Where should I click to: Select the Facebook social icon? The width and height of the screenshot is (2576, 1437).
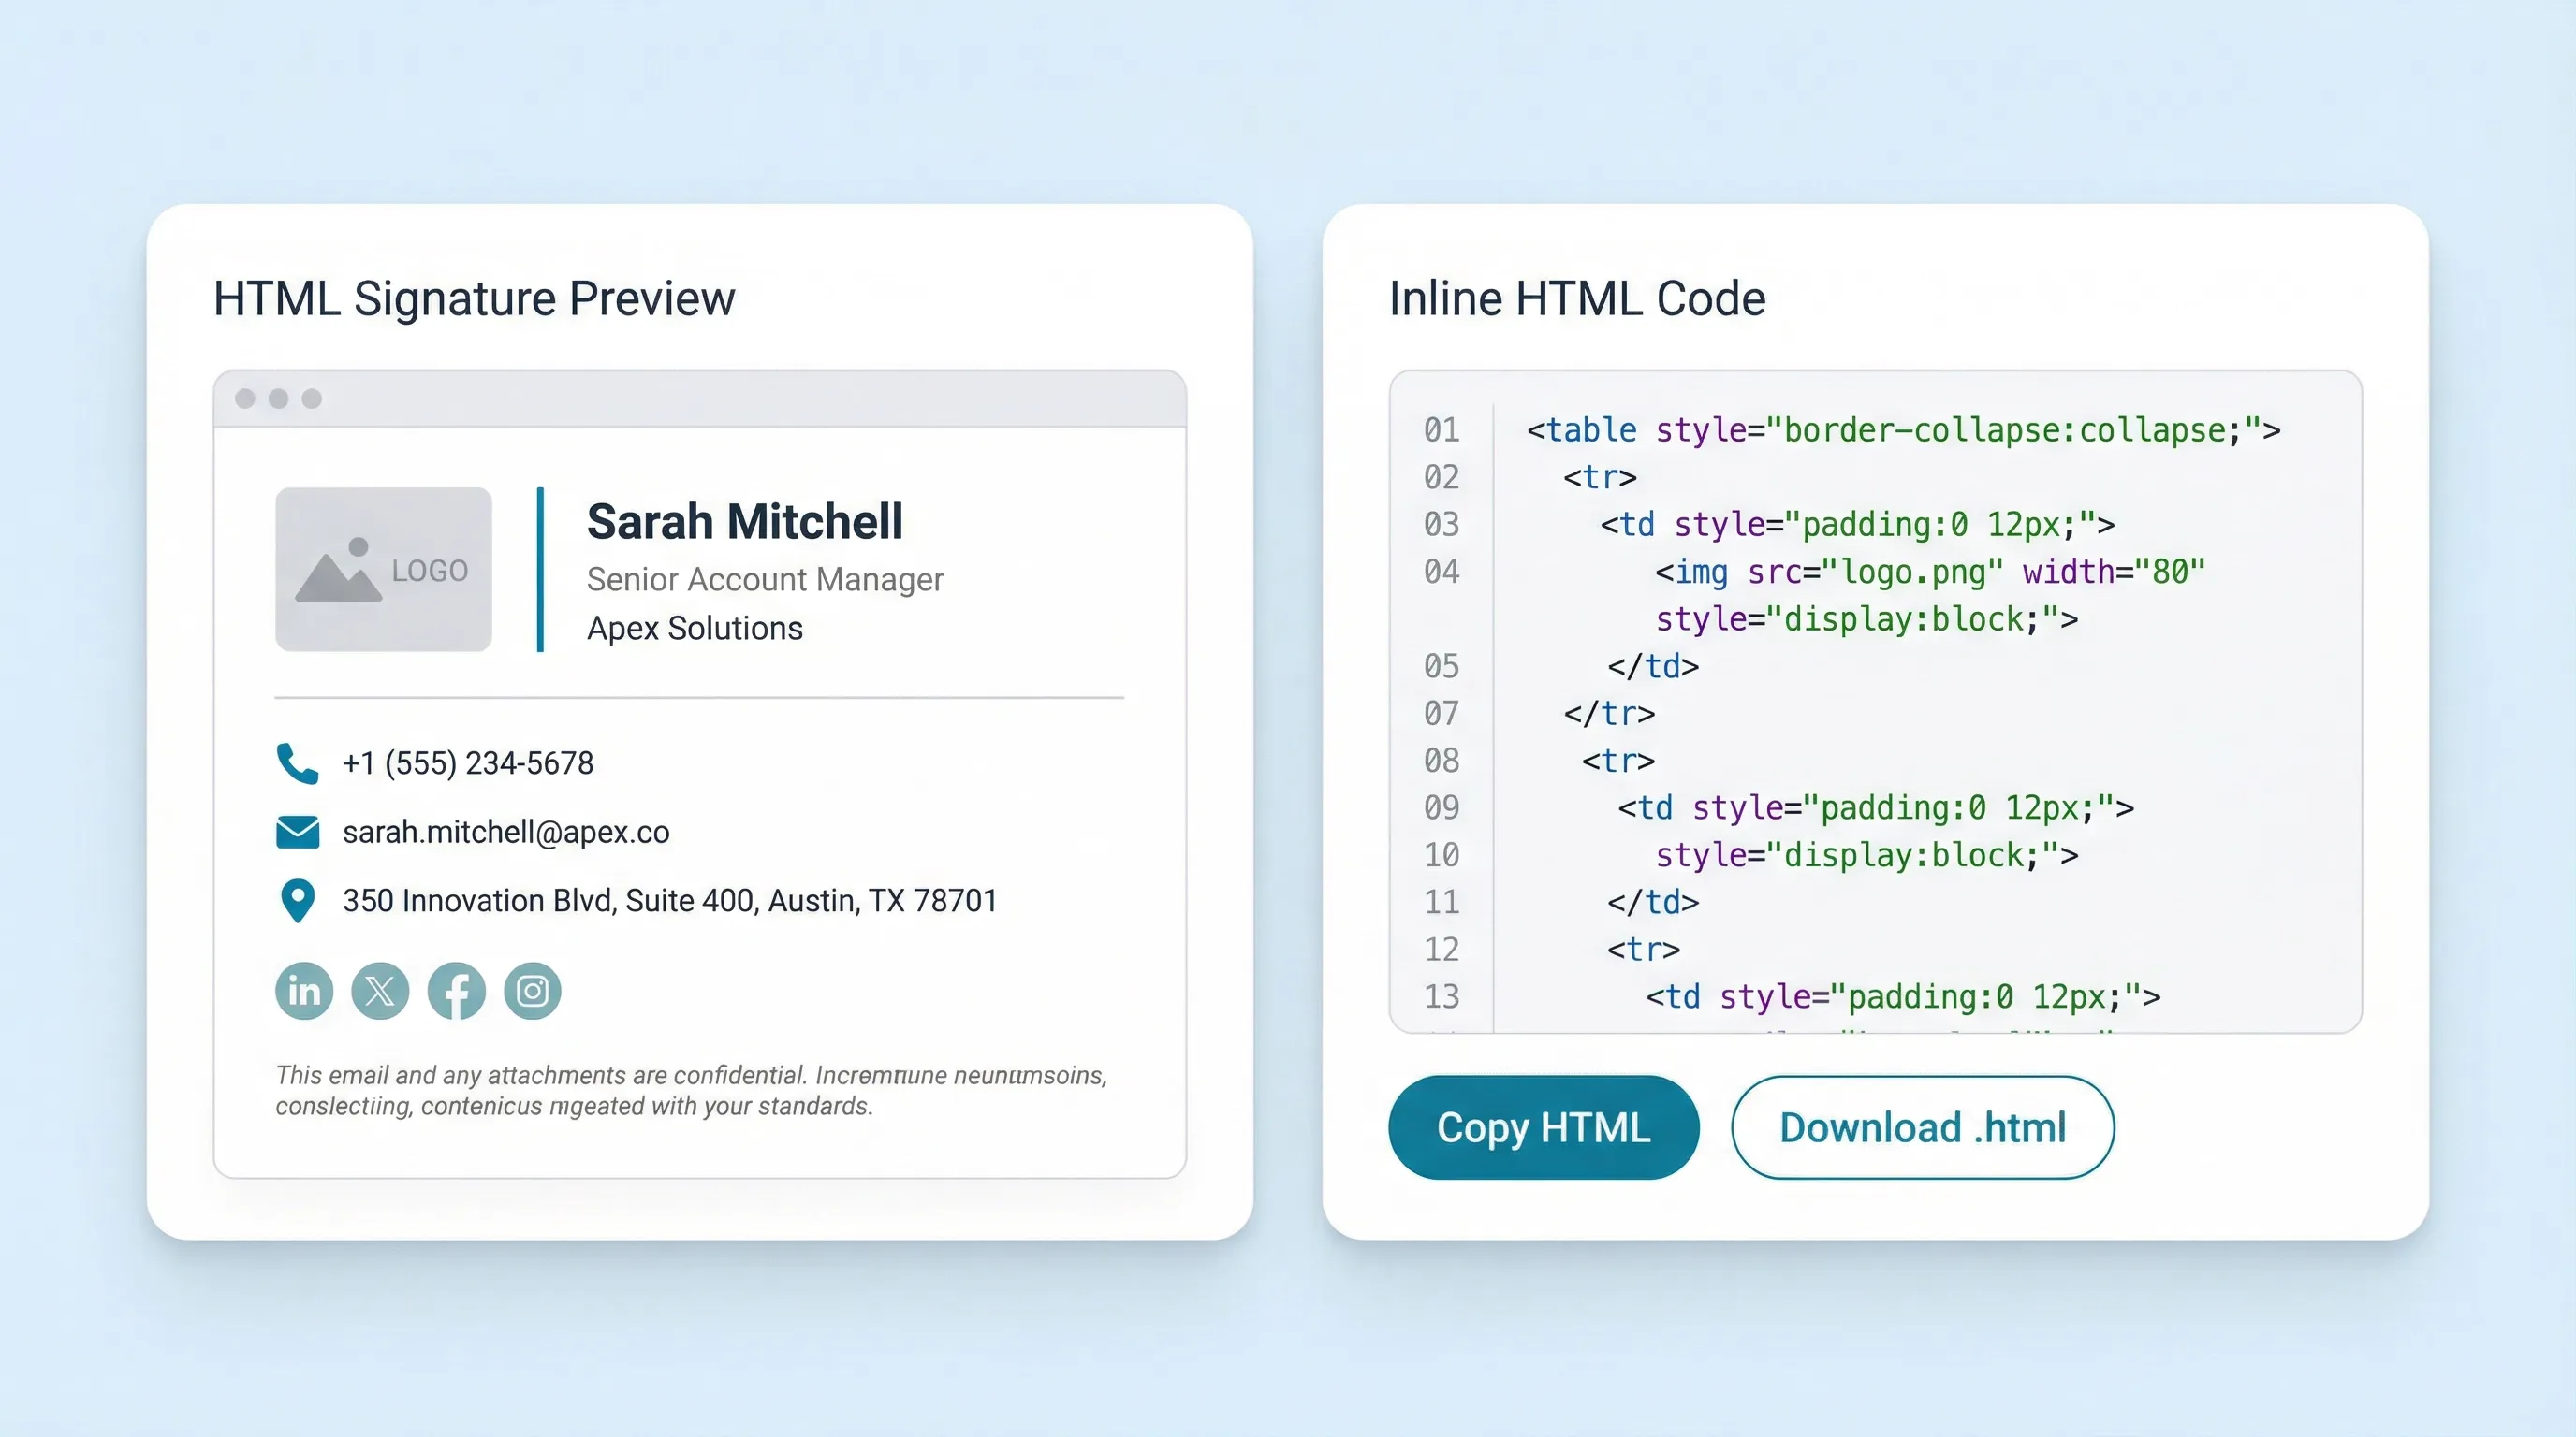tap(456, 991)
